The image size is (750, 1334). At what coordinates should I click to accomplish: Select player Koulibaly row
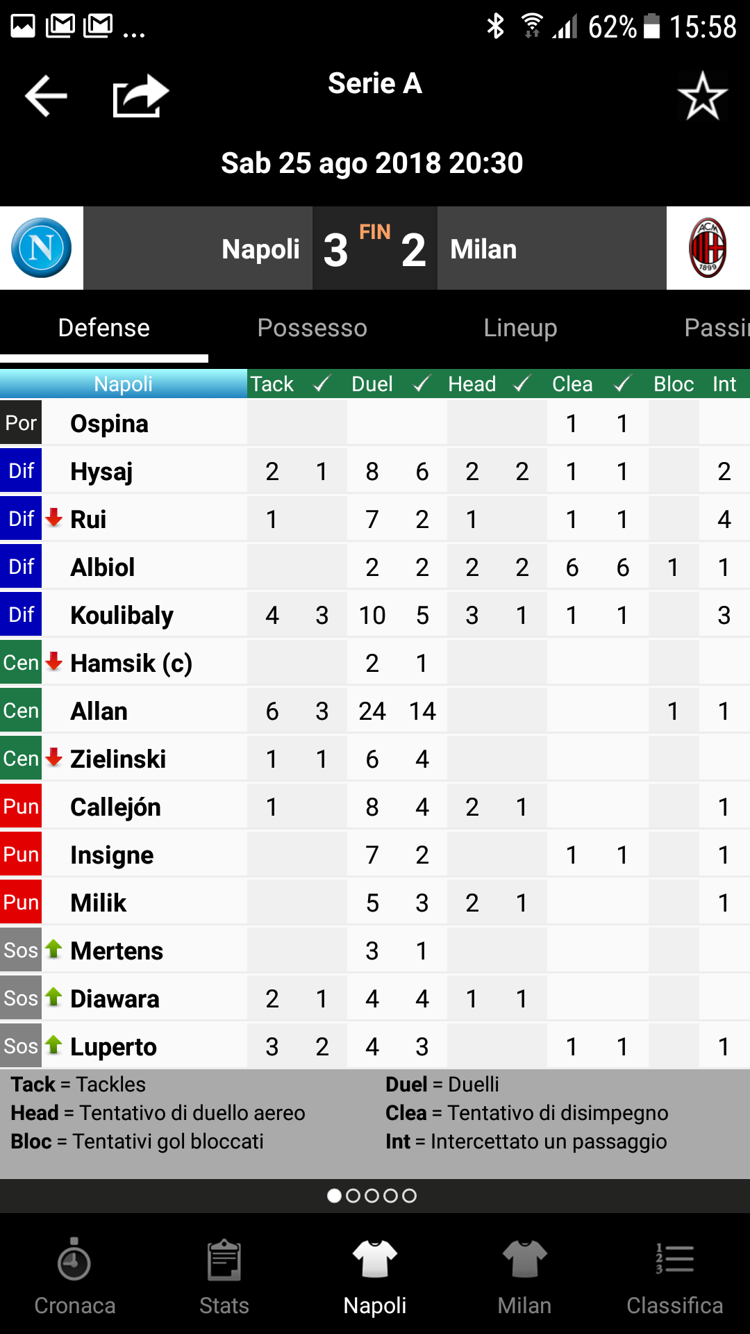(122, 615)
